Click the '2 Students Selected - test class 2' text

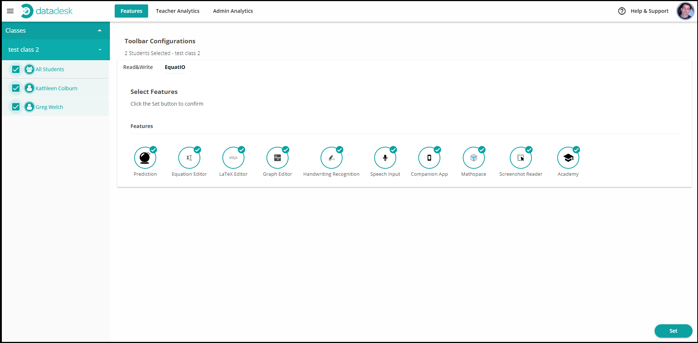click(162, 53)
